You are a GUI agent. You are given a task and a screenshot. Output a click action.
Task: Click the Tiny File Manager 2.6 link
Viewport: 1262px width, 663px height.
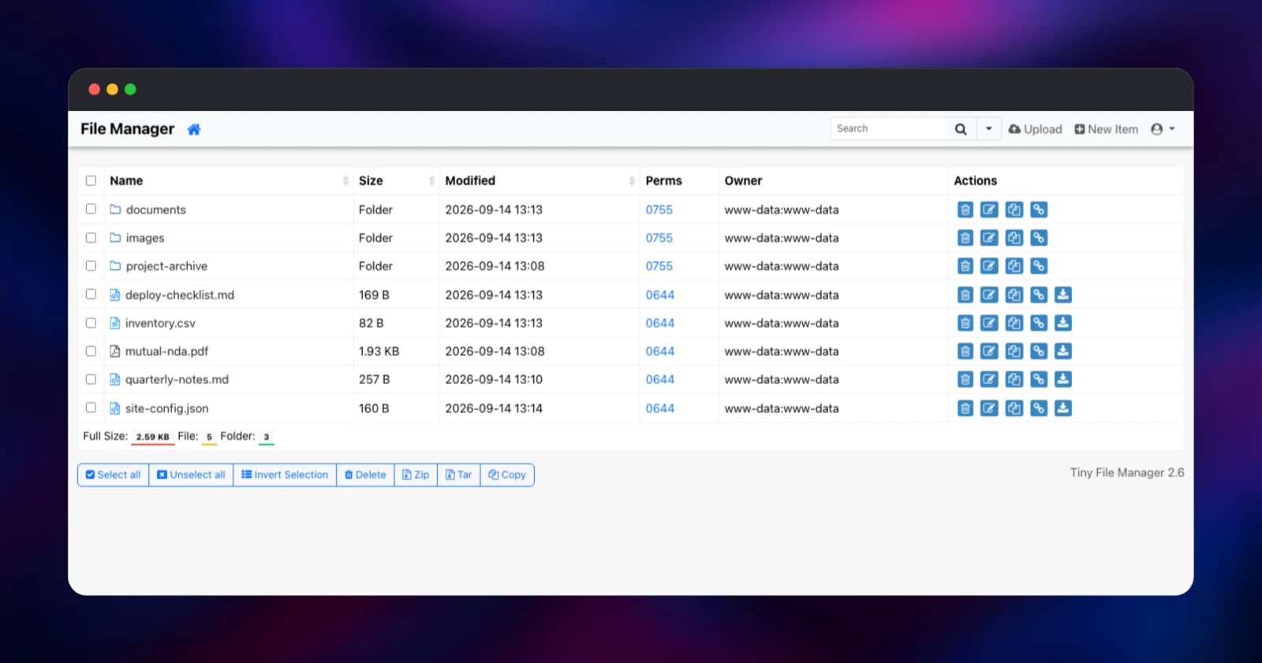[1127, 472]
